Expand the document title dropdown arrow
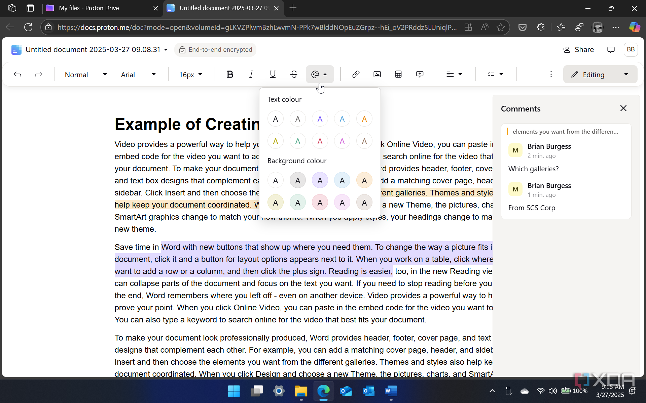This screenshot has height=403, width=646. [166, 50]
